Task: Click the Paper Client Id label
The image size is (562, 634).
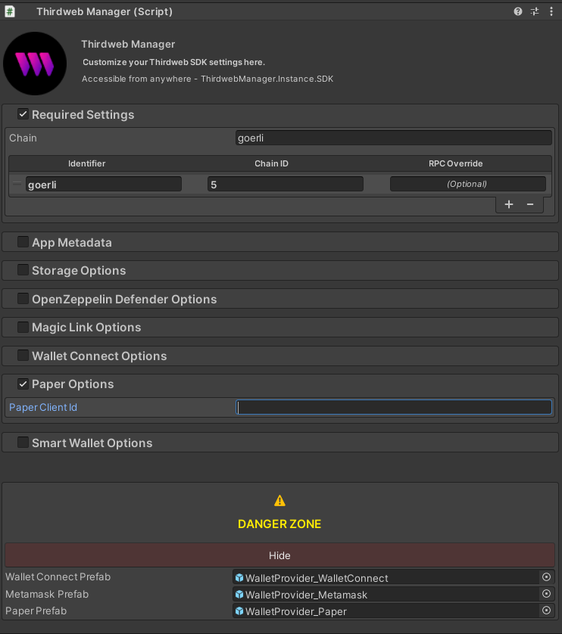Action: pyautogui.click(x=43, y=407)
